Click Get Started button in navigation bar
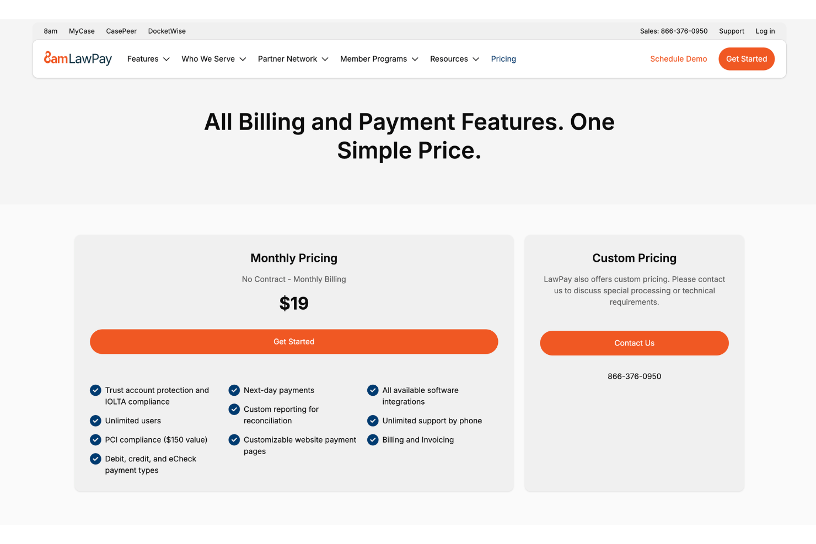Screen dimensions: 816x544 pyautogui.click(x=747, y=59)
